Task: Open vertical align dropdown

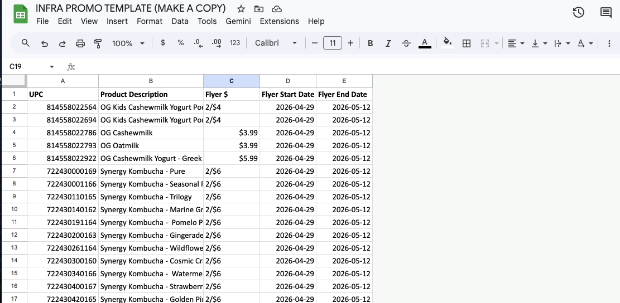Action: pos(539,43)
